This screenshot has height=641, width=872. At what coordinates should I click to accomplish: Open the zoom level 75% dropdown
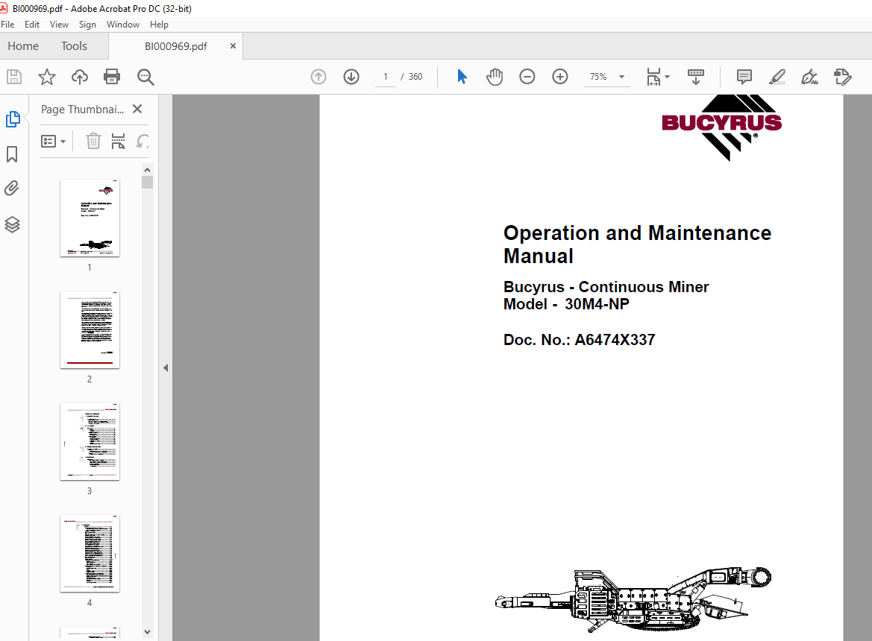622,77
